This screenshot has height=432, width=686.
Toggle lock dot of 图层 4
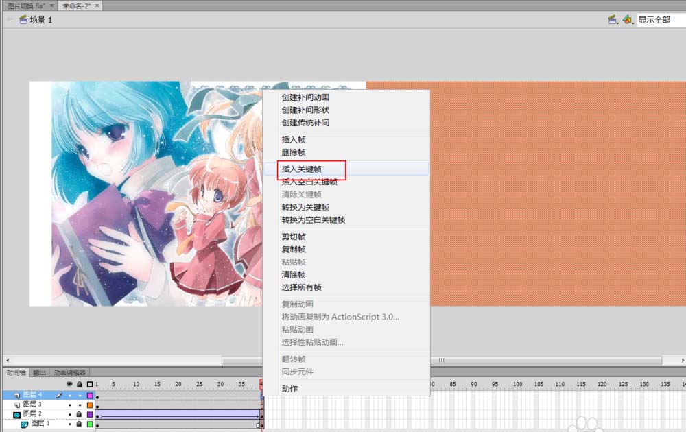point(80,395)
